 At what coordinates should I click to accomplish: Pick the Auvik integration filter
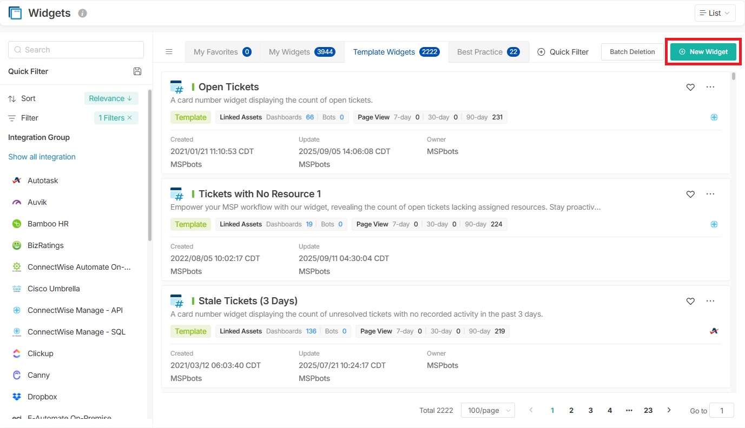click(37, 202)
